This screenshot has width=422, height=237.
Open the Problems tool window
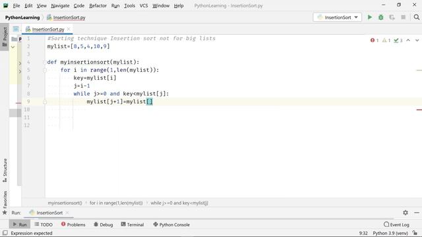(x=73, y=224)
